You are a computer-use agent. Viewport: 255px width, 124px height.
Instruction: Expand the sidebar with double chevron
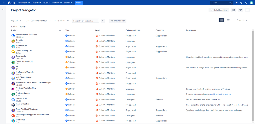[3, 10]
